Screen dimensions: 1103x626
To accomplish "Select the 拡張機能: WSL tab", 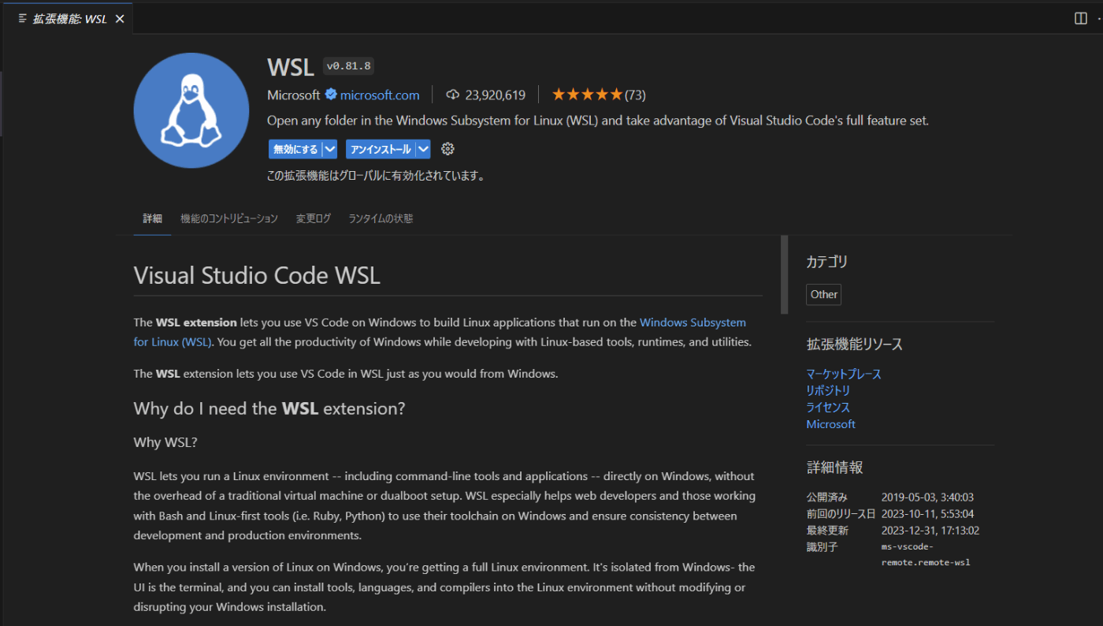I will coord(66,19).
